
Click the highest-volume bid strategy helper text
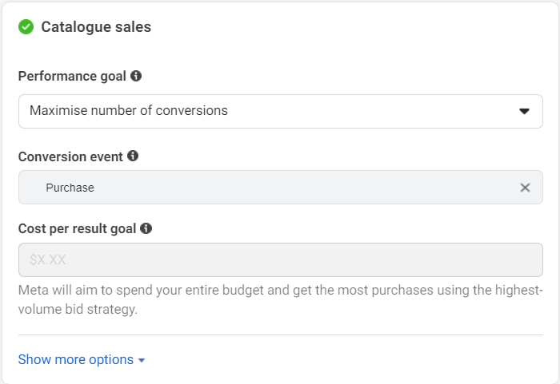click(x=281, y=299)
